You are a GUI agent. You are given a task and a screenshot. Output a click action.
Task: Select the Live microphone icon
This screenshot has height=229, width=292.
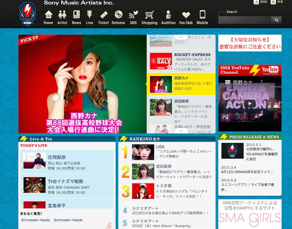(x=90, y=15)
